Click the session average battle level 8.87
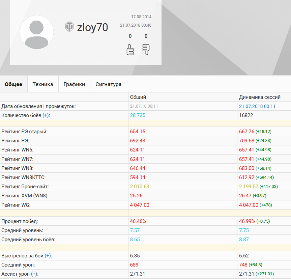The width and height of the screenshot is (291, 279). (x=244, y=240)
